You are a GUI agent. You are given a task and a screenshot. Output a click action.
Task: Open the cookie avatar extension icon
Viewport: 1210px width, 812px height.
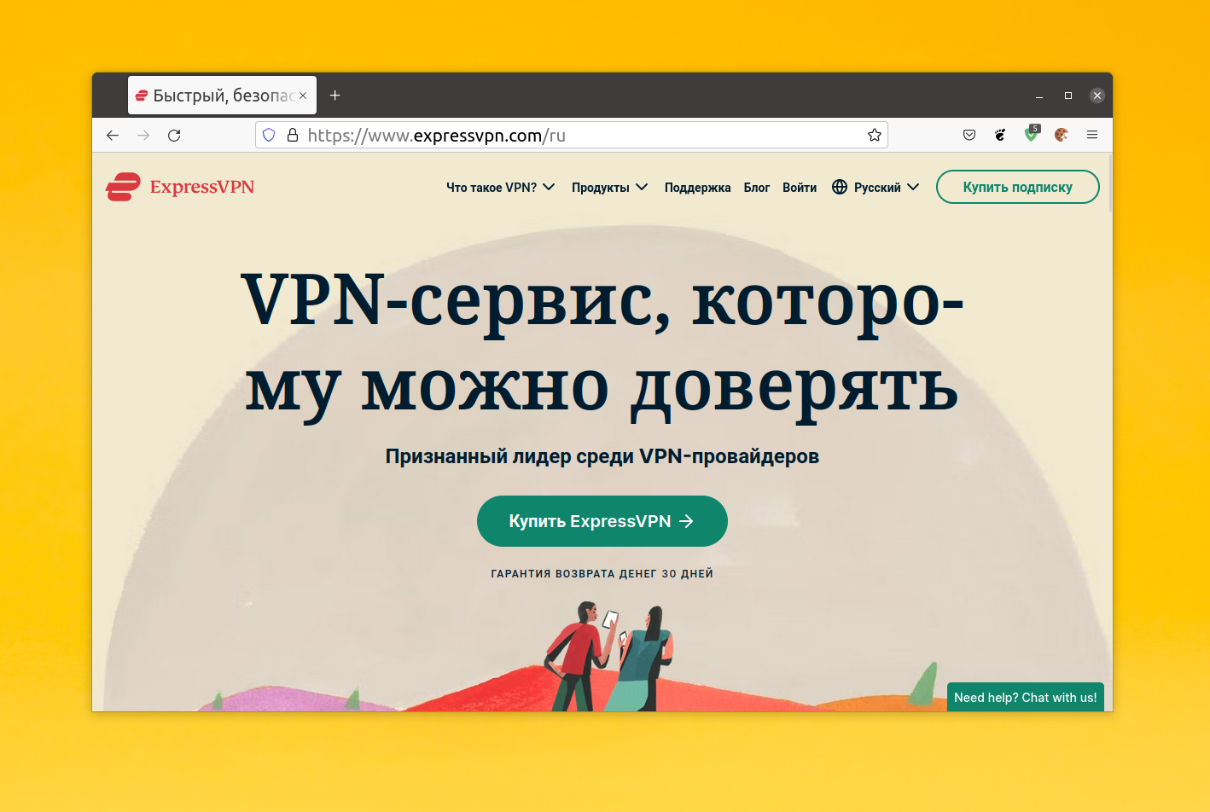click(x=1062, y=135)
